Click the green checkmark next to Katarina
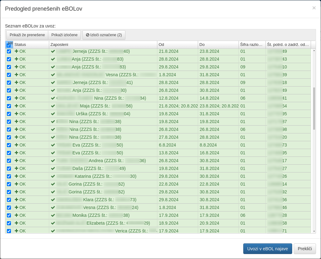This screenshot has width=321, height=259. coord(53,176)
